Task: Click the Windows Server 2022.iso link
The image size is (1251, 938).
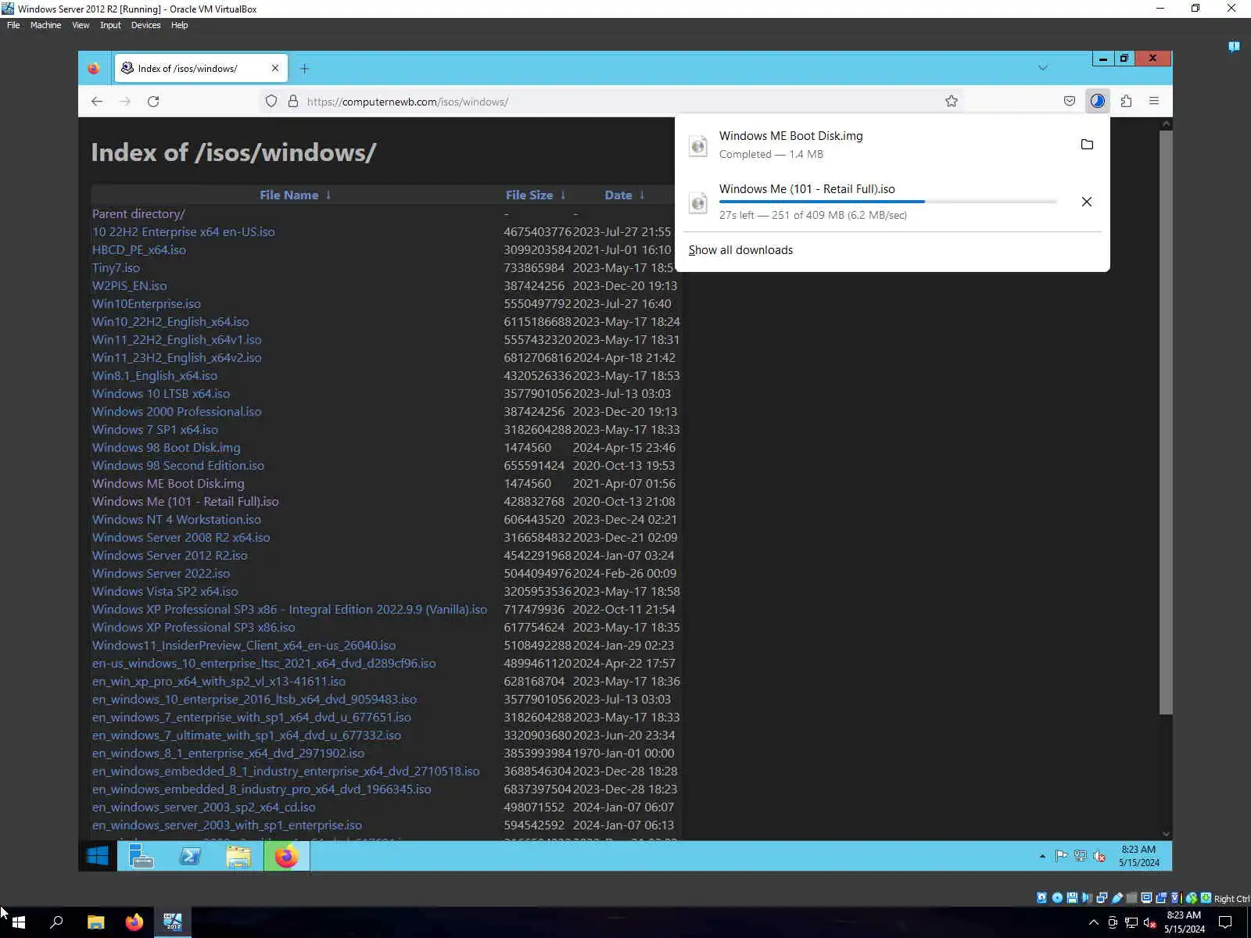Action: [161, 574]
